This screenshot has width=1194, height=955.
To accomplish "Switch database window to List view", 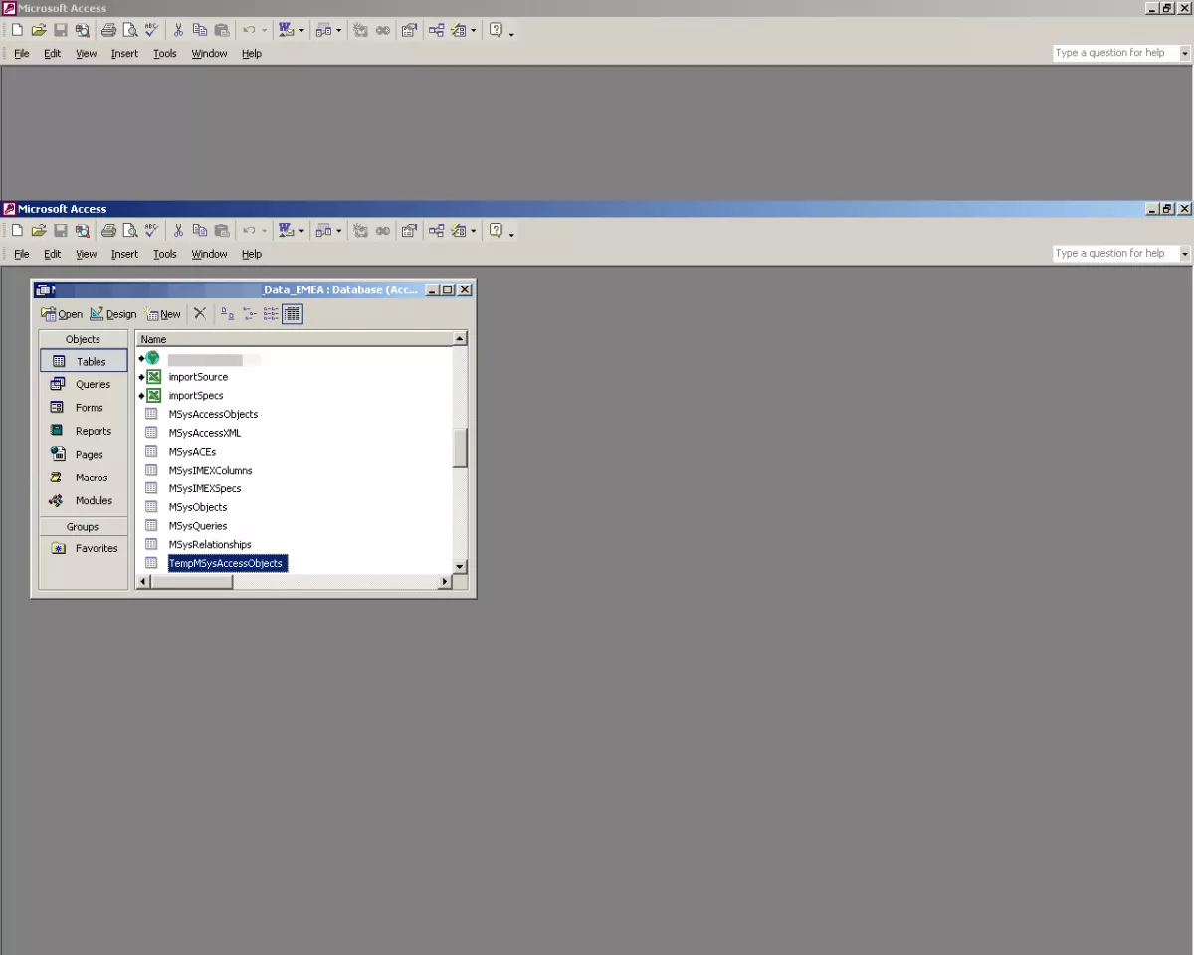I will pyautogui.click(x=271, y=314).
